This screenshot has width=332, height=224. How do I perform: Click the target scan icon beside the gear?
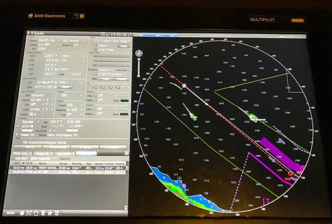point(29,213)
